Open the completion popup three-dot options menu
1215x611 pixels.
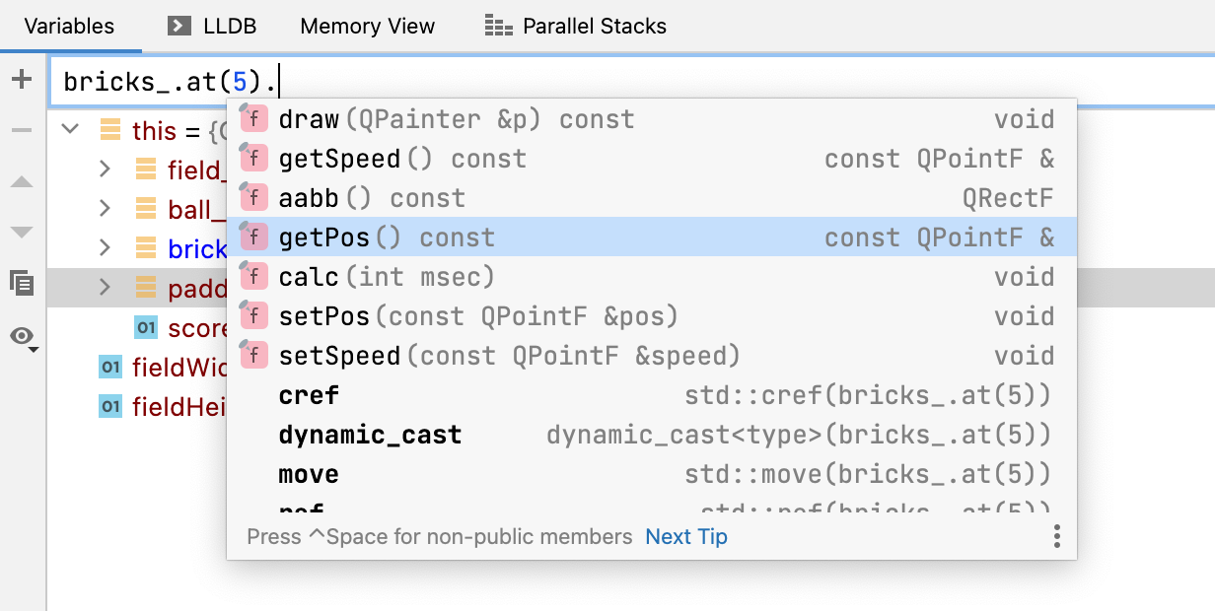(x=1056, y=536)
